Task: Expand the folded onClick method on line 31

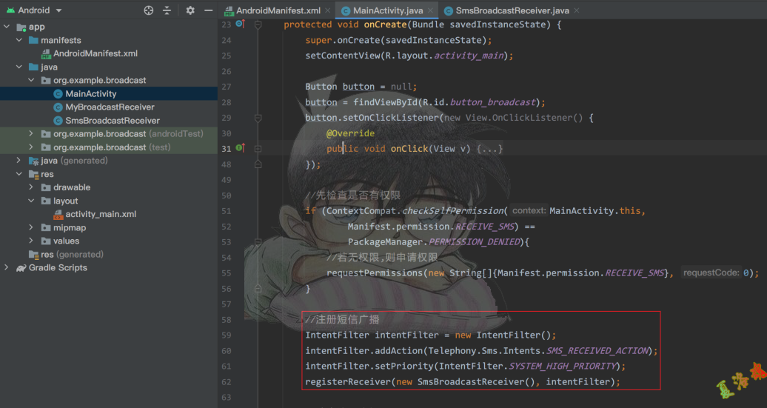Action: click(x=258, y=149)
